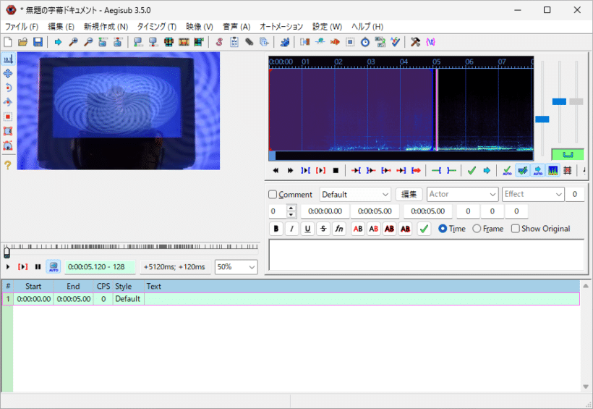
Task: Select the drag subtitles tool
Action: [x=8, y=73]
